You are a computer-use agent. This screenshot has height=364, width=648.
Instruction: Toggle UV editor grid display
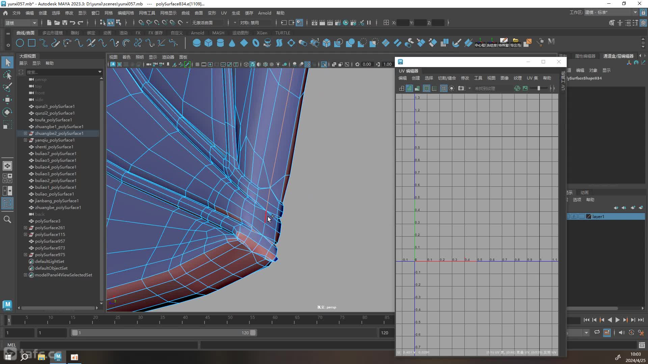pyautogui.click(x=443, y=88)
